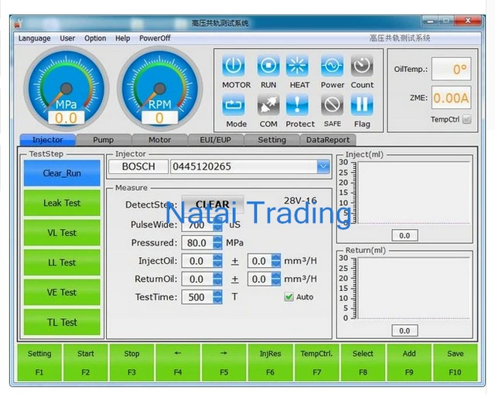This screenshot has height=394, width=495.
Task: Click the CLEAR detect step button
Action: [x=213, y=204]
